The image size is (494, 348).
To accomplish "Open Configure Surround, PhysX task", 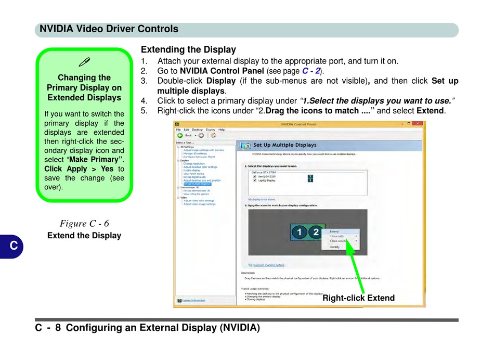I will click(x=199, y=157).
